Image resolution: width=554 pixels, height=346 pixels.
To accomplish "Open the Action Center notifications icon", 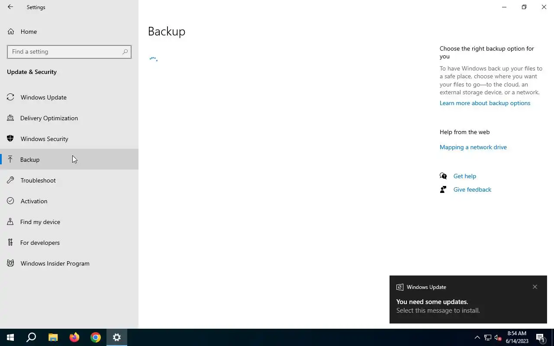I will point(540,337).
